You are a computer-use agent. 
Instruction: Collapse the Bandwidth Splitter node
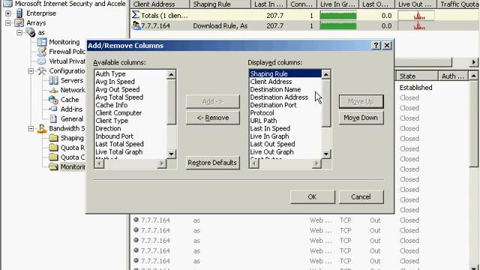tap(31, 128)
